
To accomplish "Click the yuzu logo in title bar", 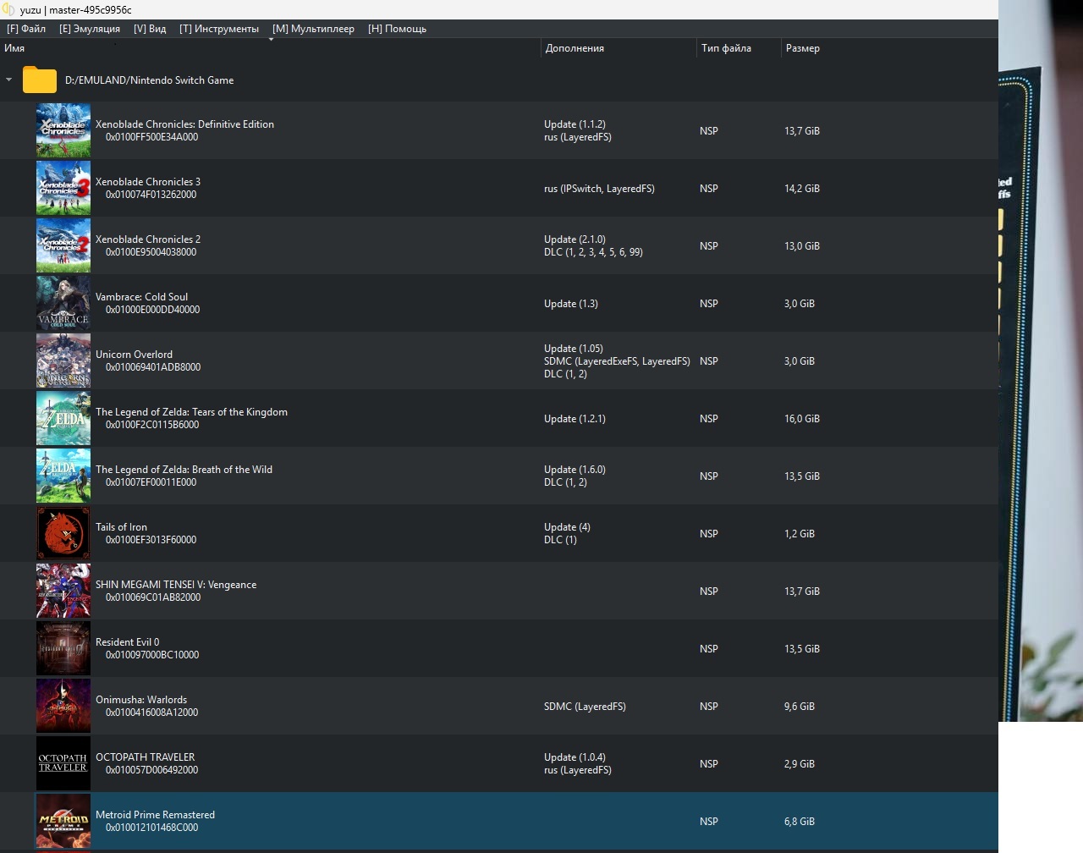I will point(8,9).
